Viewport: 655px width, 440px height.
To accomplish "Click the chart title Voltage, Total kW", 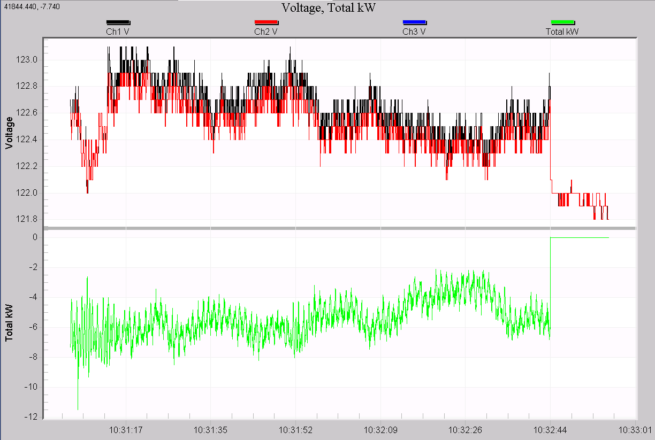I will point(329,7).
